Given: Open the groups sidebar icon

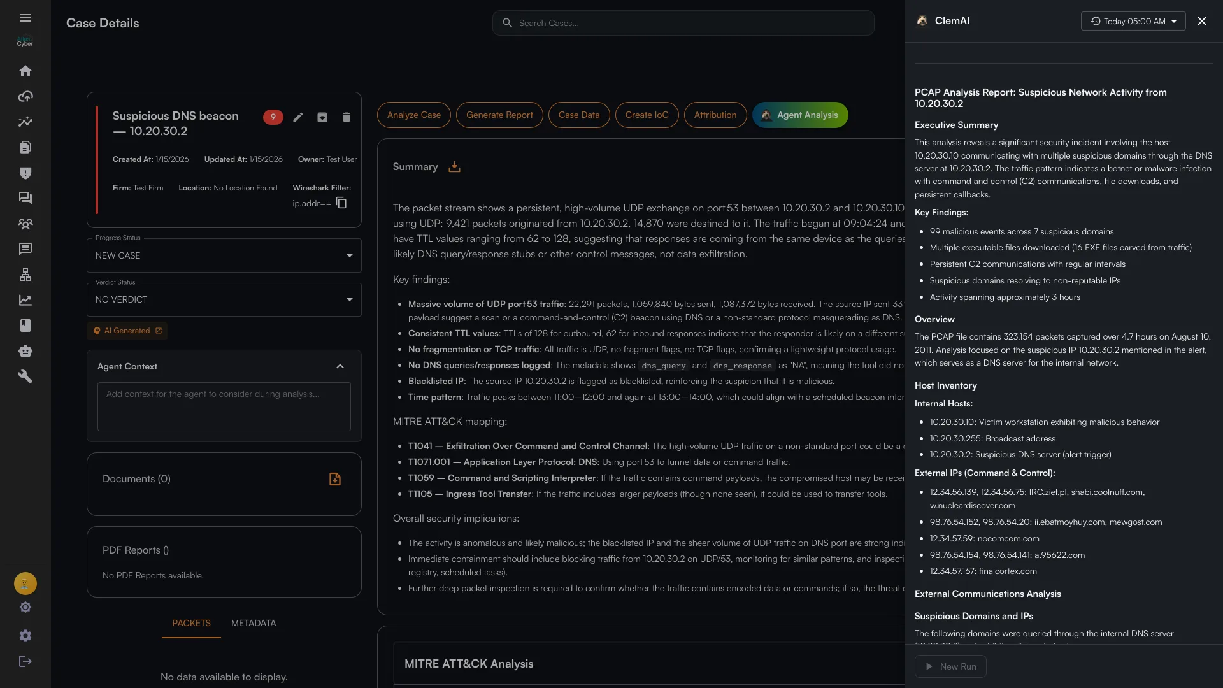Looking at the screenshot, I should click(25, 224).
